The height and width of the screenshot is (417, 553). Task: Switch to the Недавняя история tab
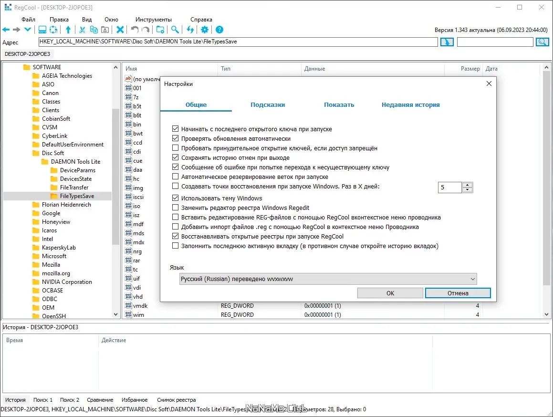click(410, 105)
